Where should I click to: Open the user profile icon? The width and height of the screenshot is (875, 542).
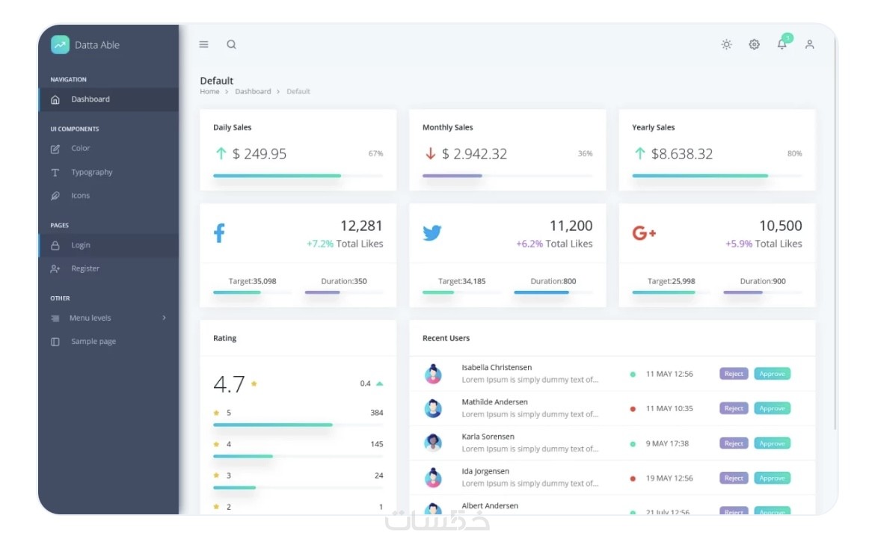pos(809,45)
